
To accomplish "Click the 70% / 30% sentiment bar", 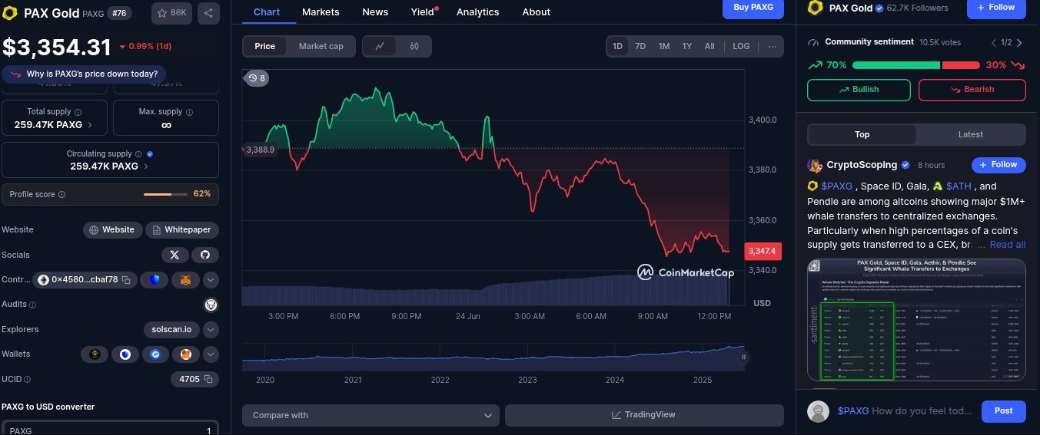I will (x=916, y=65).
